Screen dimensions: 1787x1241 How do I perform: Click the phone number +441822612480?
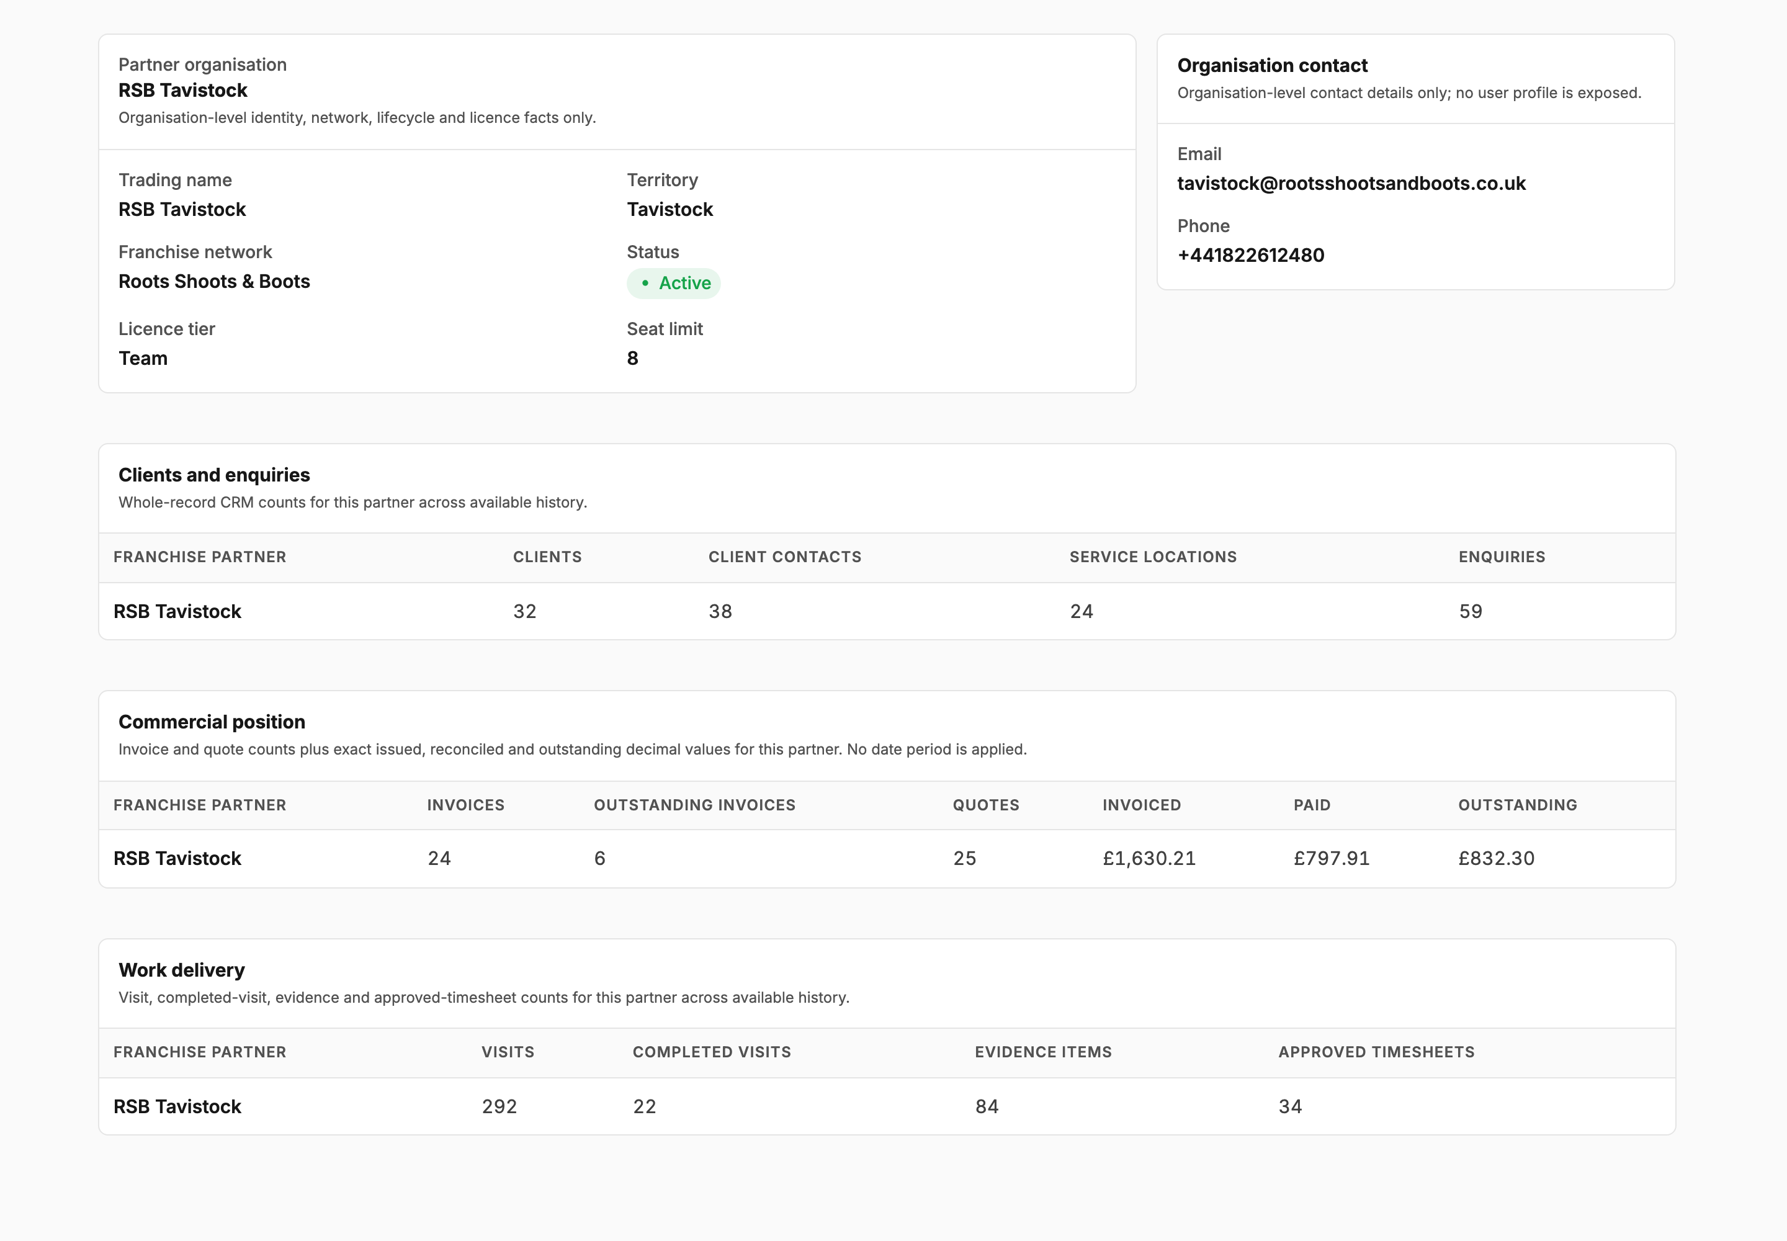coord(1250,255)
